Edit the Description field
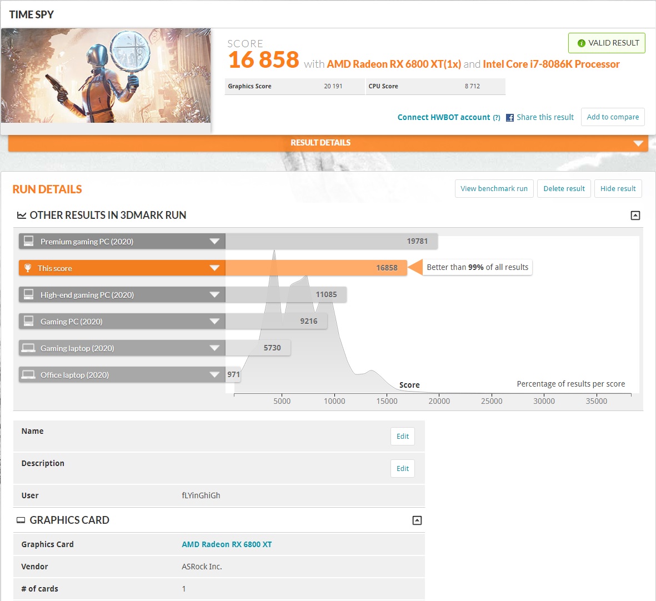This screenshot has height=601, width=656. click(403, 468)
